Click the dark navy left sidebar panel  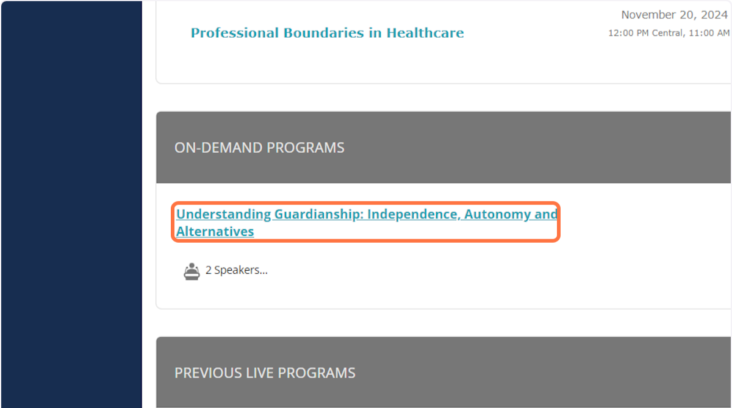tap(71, 204)
